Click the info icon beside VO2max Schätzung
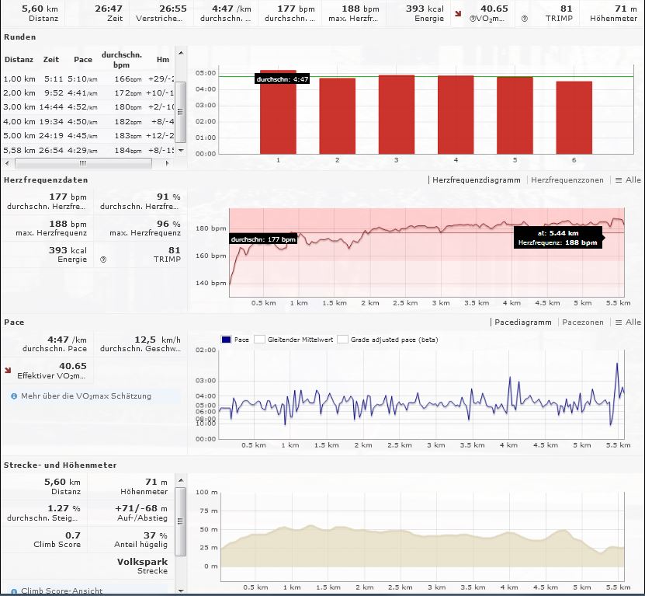 pos(14,396)
